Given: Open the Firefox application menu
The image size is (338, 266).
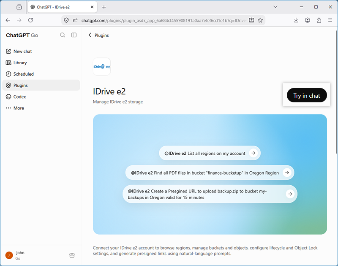Looking at the screenshot, I should (x=330, y=20).
